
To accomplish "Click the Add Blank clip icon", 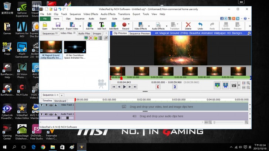I will click(x=114, y=25).
